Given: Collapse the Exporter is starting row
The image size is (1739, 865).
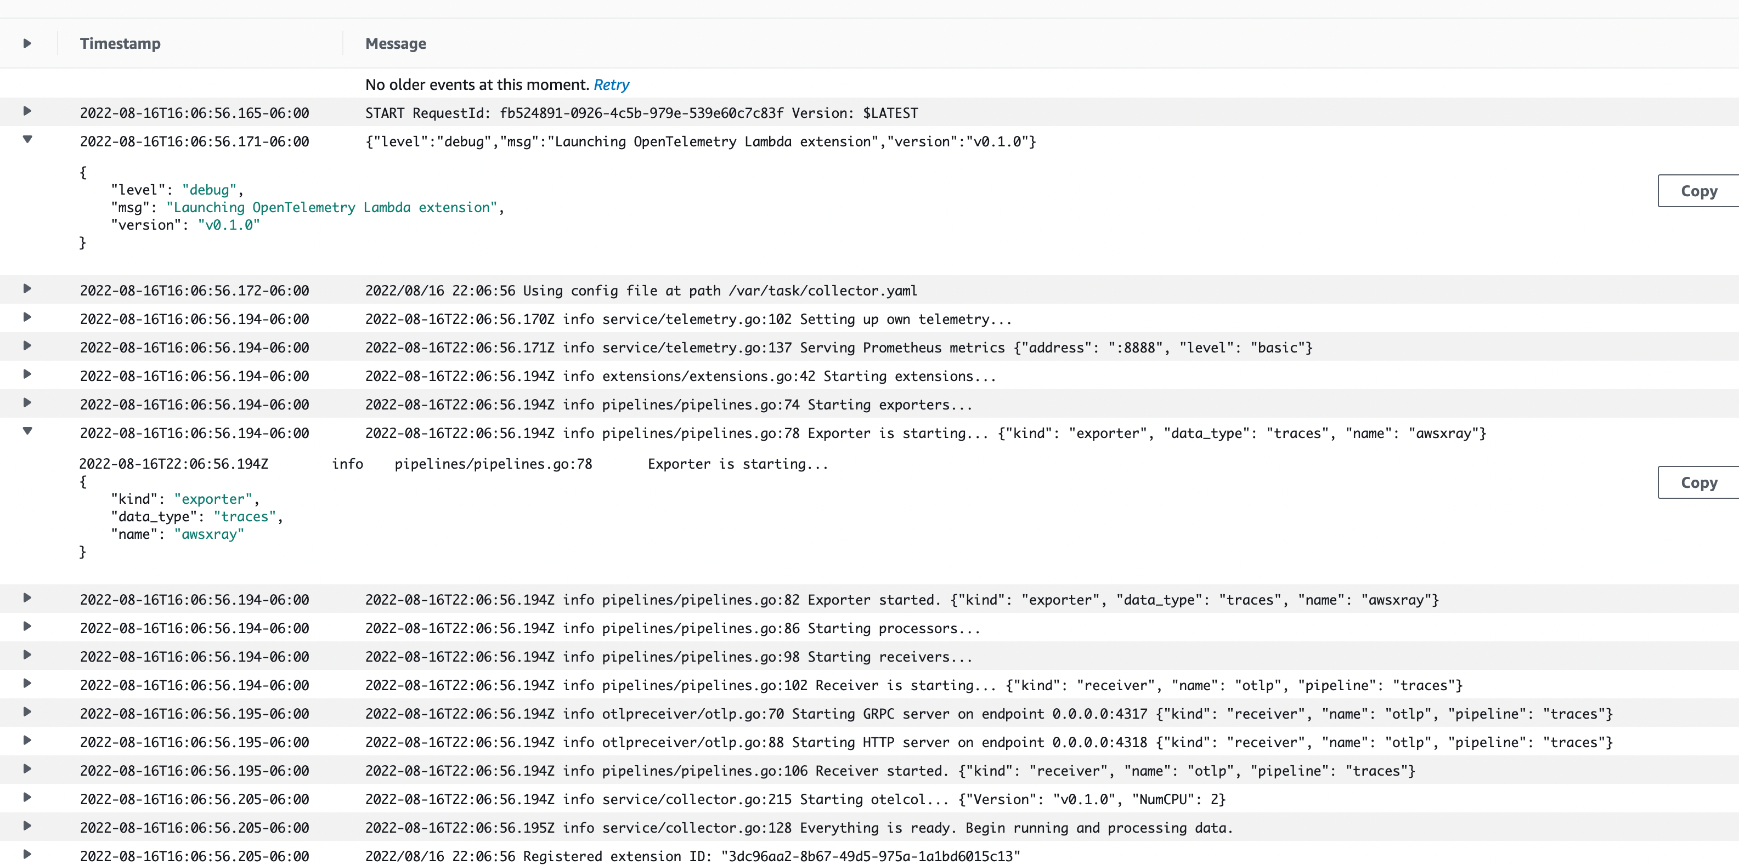Looking at the screenshot, I should [x=27, y=431].
